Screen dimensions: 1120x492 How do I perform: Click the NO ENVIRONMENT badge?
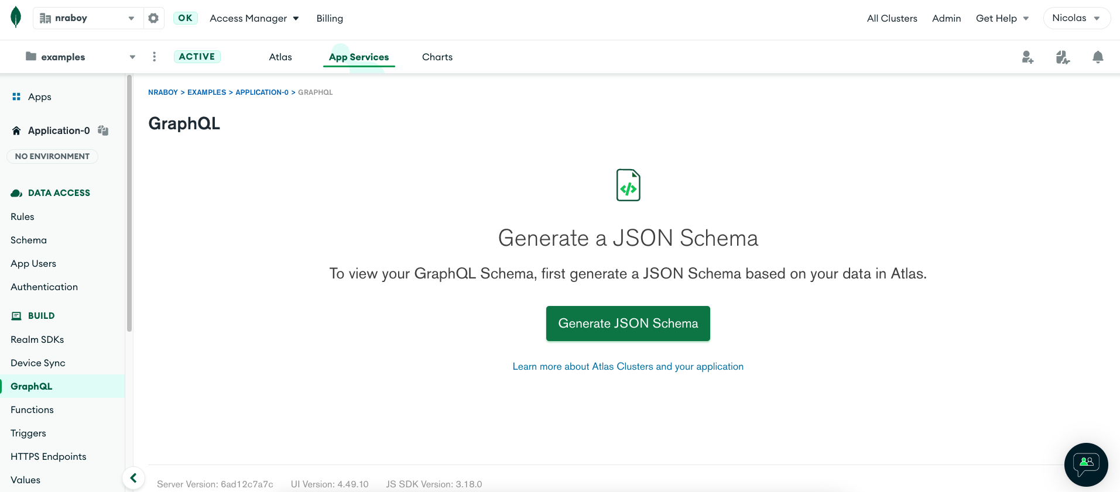click(52, 156)
